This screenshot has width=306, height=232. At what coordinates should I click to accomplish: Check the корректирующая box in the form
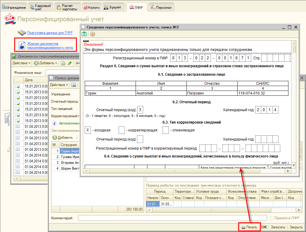[x=122, y=130]
